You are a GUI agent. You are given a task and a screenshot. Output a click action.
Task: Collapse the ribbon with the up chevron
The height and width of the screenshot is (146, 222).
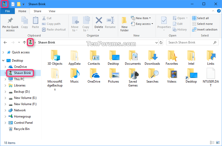point(213,11)
